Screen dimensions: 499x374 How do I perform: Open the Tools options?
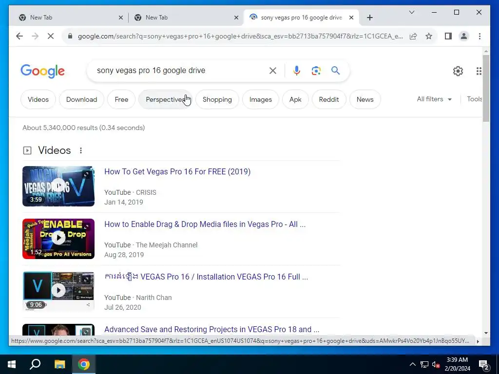click(x=475, y=99)
